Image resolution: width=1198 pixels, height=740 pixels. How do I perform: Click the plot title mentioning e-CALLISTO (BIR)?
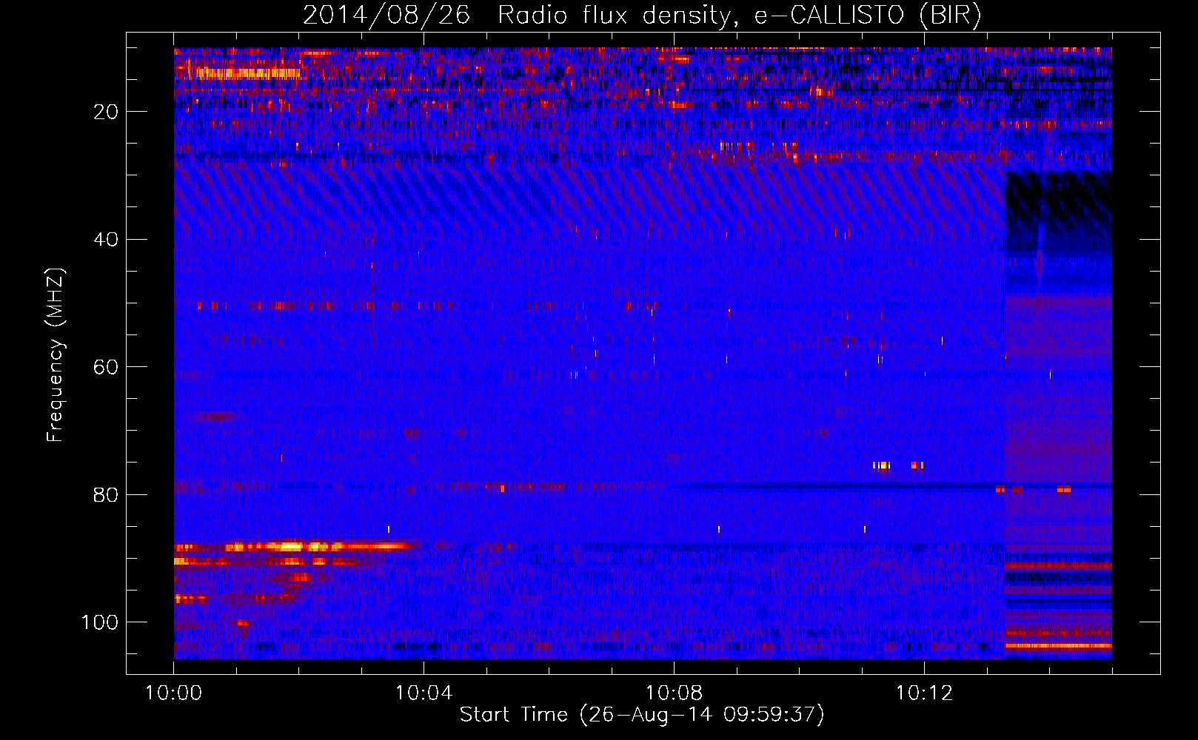642,15
